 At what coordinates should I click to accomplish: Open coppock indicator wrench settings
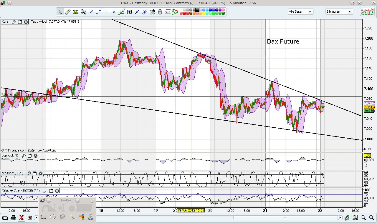(x=23, y=156)
